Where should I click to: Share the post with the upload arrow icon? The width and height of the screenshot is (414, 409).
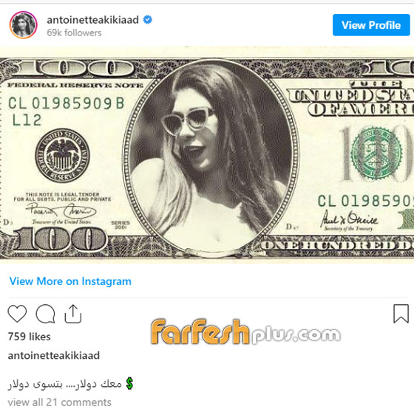coord(73,314)
